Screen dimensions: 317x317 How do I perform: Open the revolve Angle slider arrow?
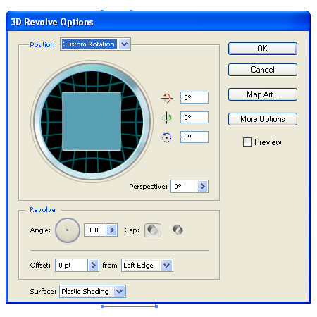pos(112,230)
